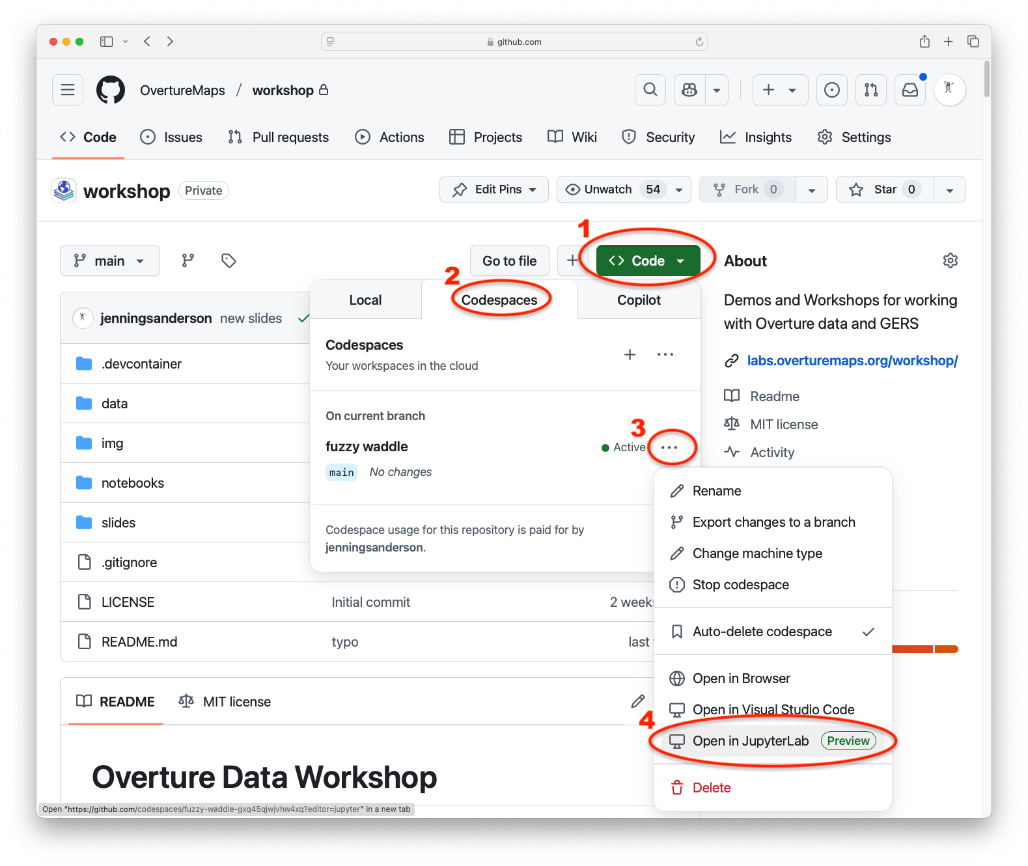Show Safari tab overview icon

click(973, 42)
